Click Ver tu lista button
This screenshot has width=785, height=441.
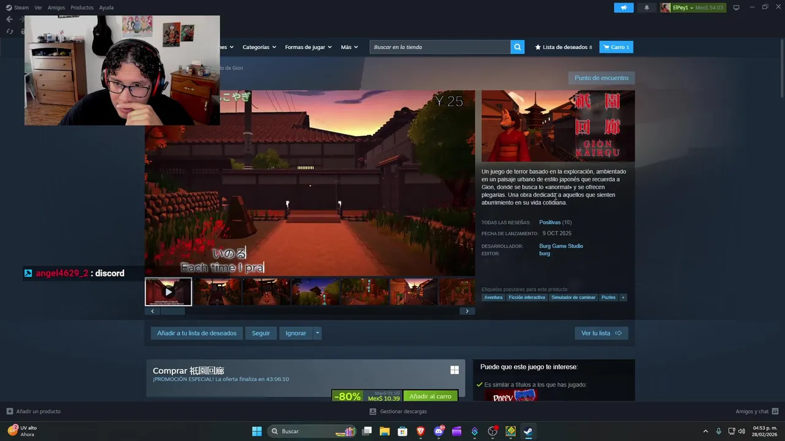601,333
